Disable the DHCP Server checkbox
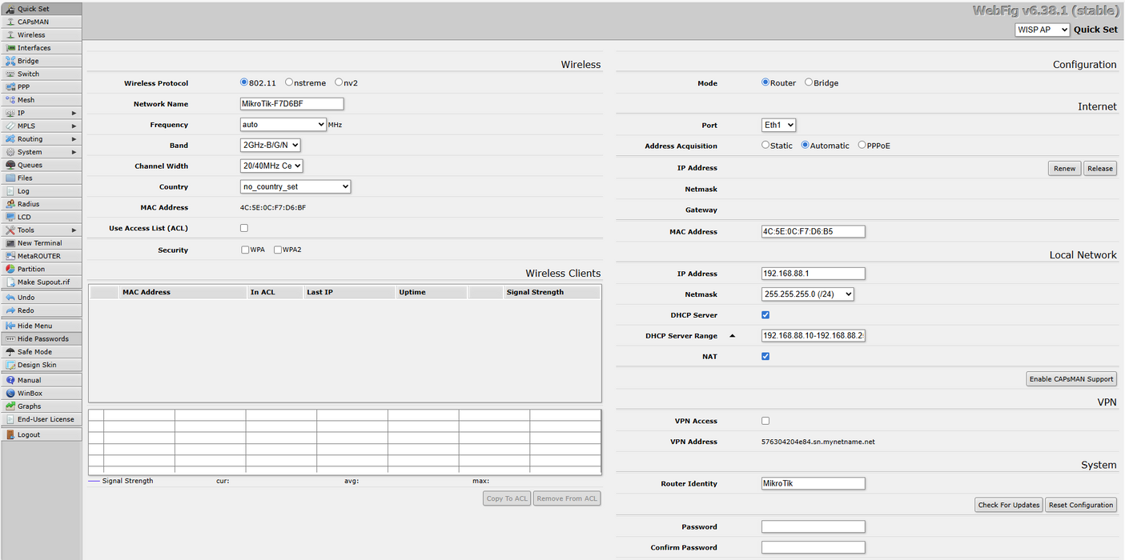1125x560 pixels. pos(765,314)
